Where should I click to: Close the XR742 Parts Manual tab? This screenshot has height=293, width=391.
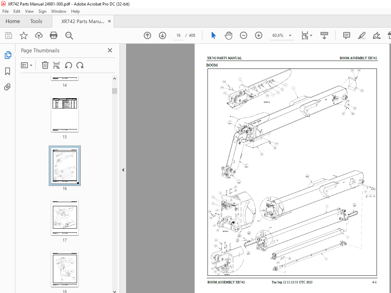click(x=109, y=21)
